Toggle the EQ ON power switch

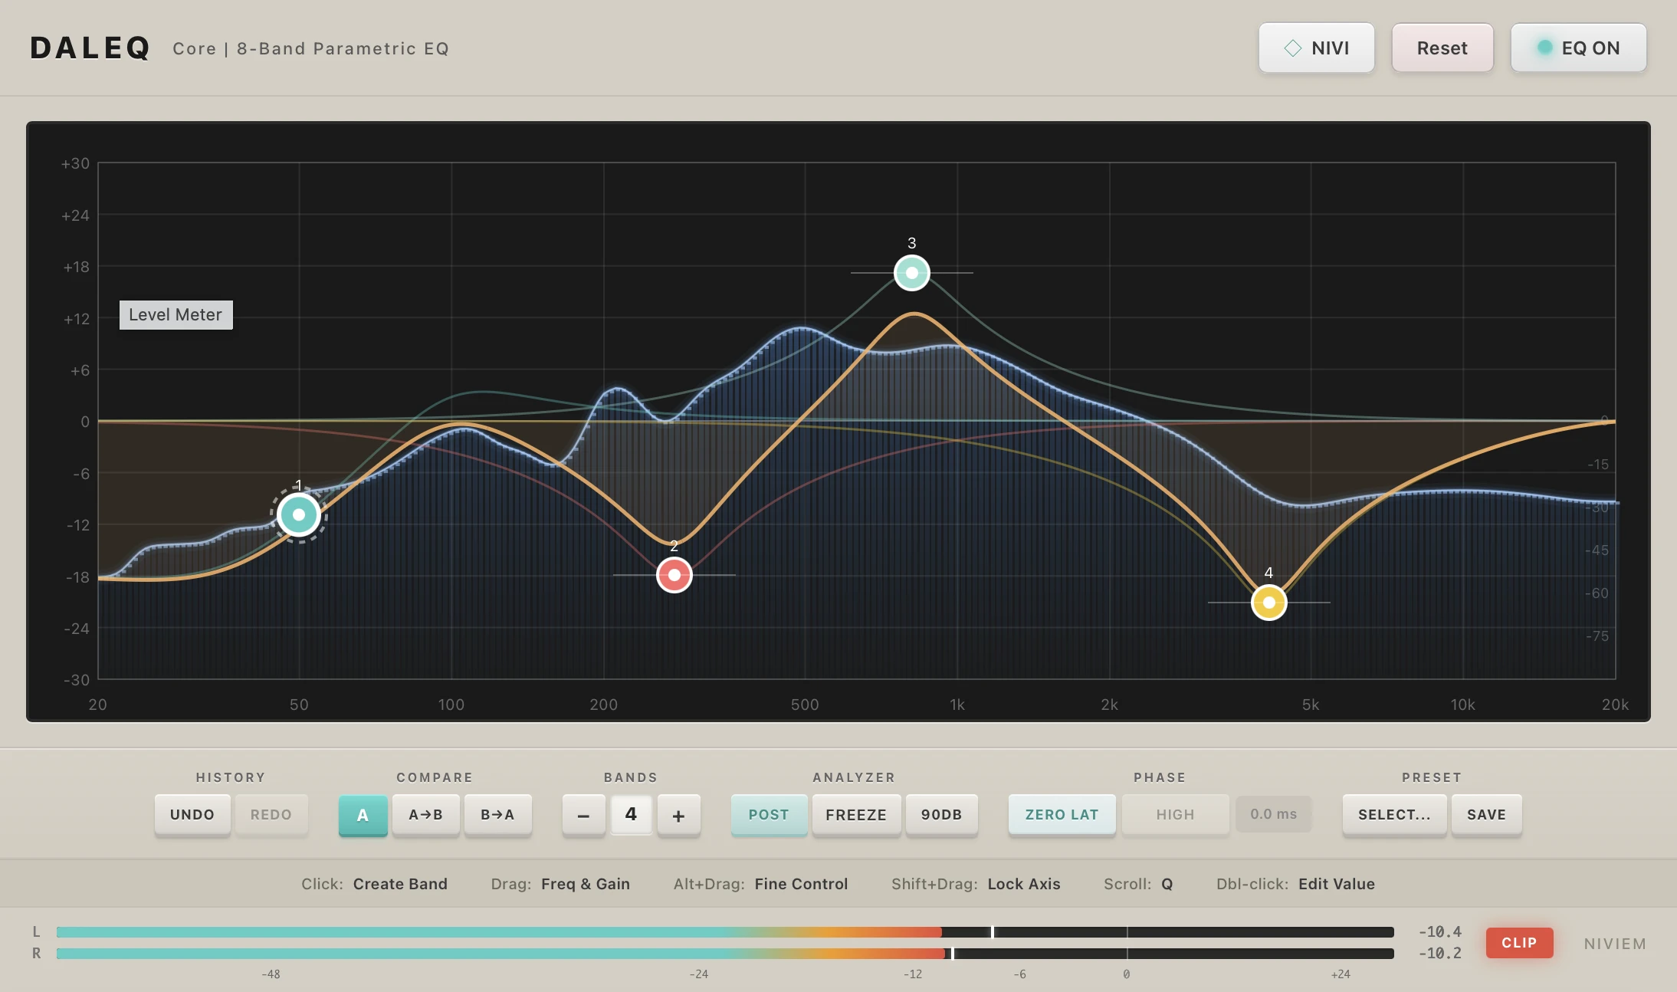[1579, 48]
